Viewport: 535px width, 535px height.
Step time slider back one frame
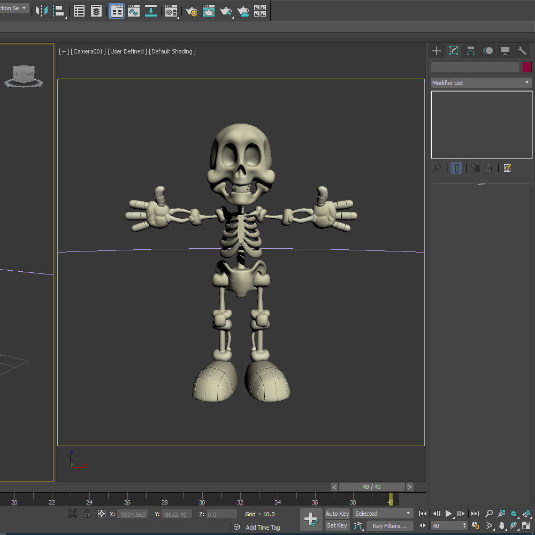point(334,487)
